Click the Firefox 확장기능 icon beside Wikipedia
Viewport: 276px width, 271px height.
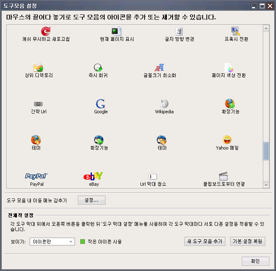coord(230,104)
